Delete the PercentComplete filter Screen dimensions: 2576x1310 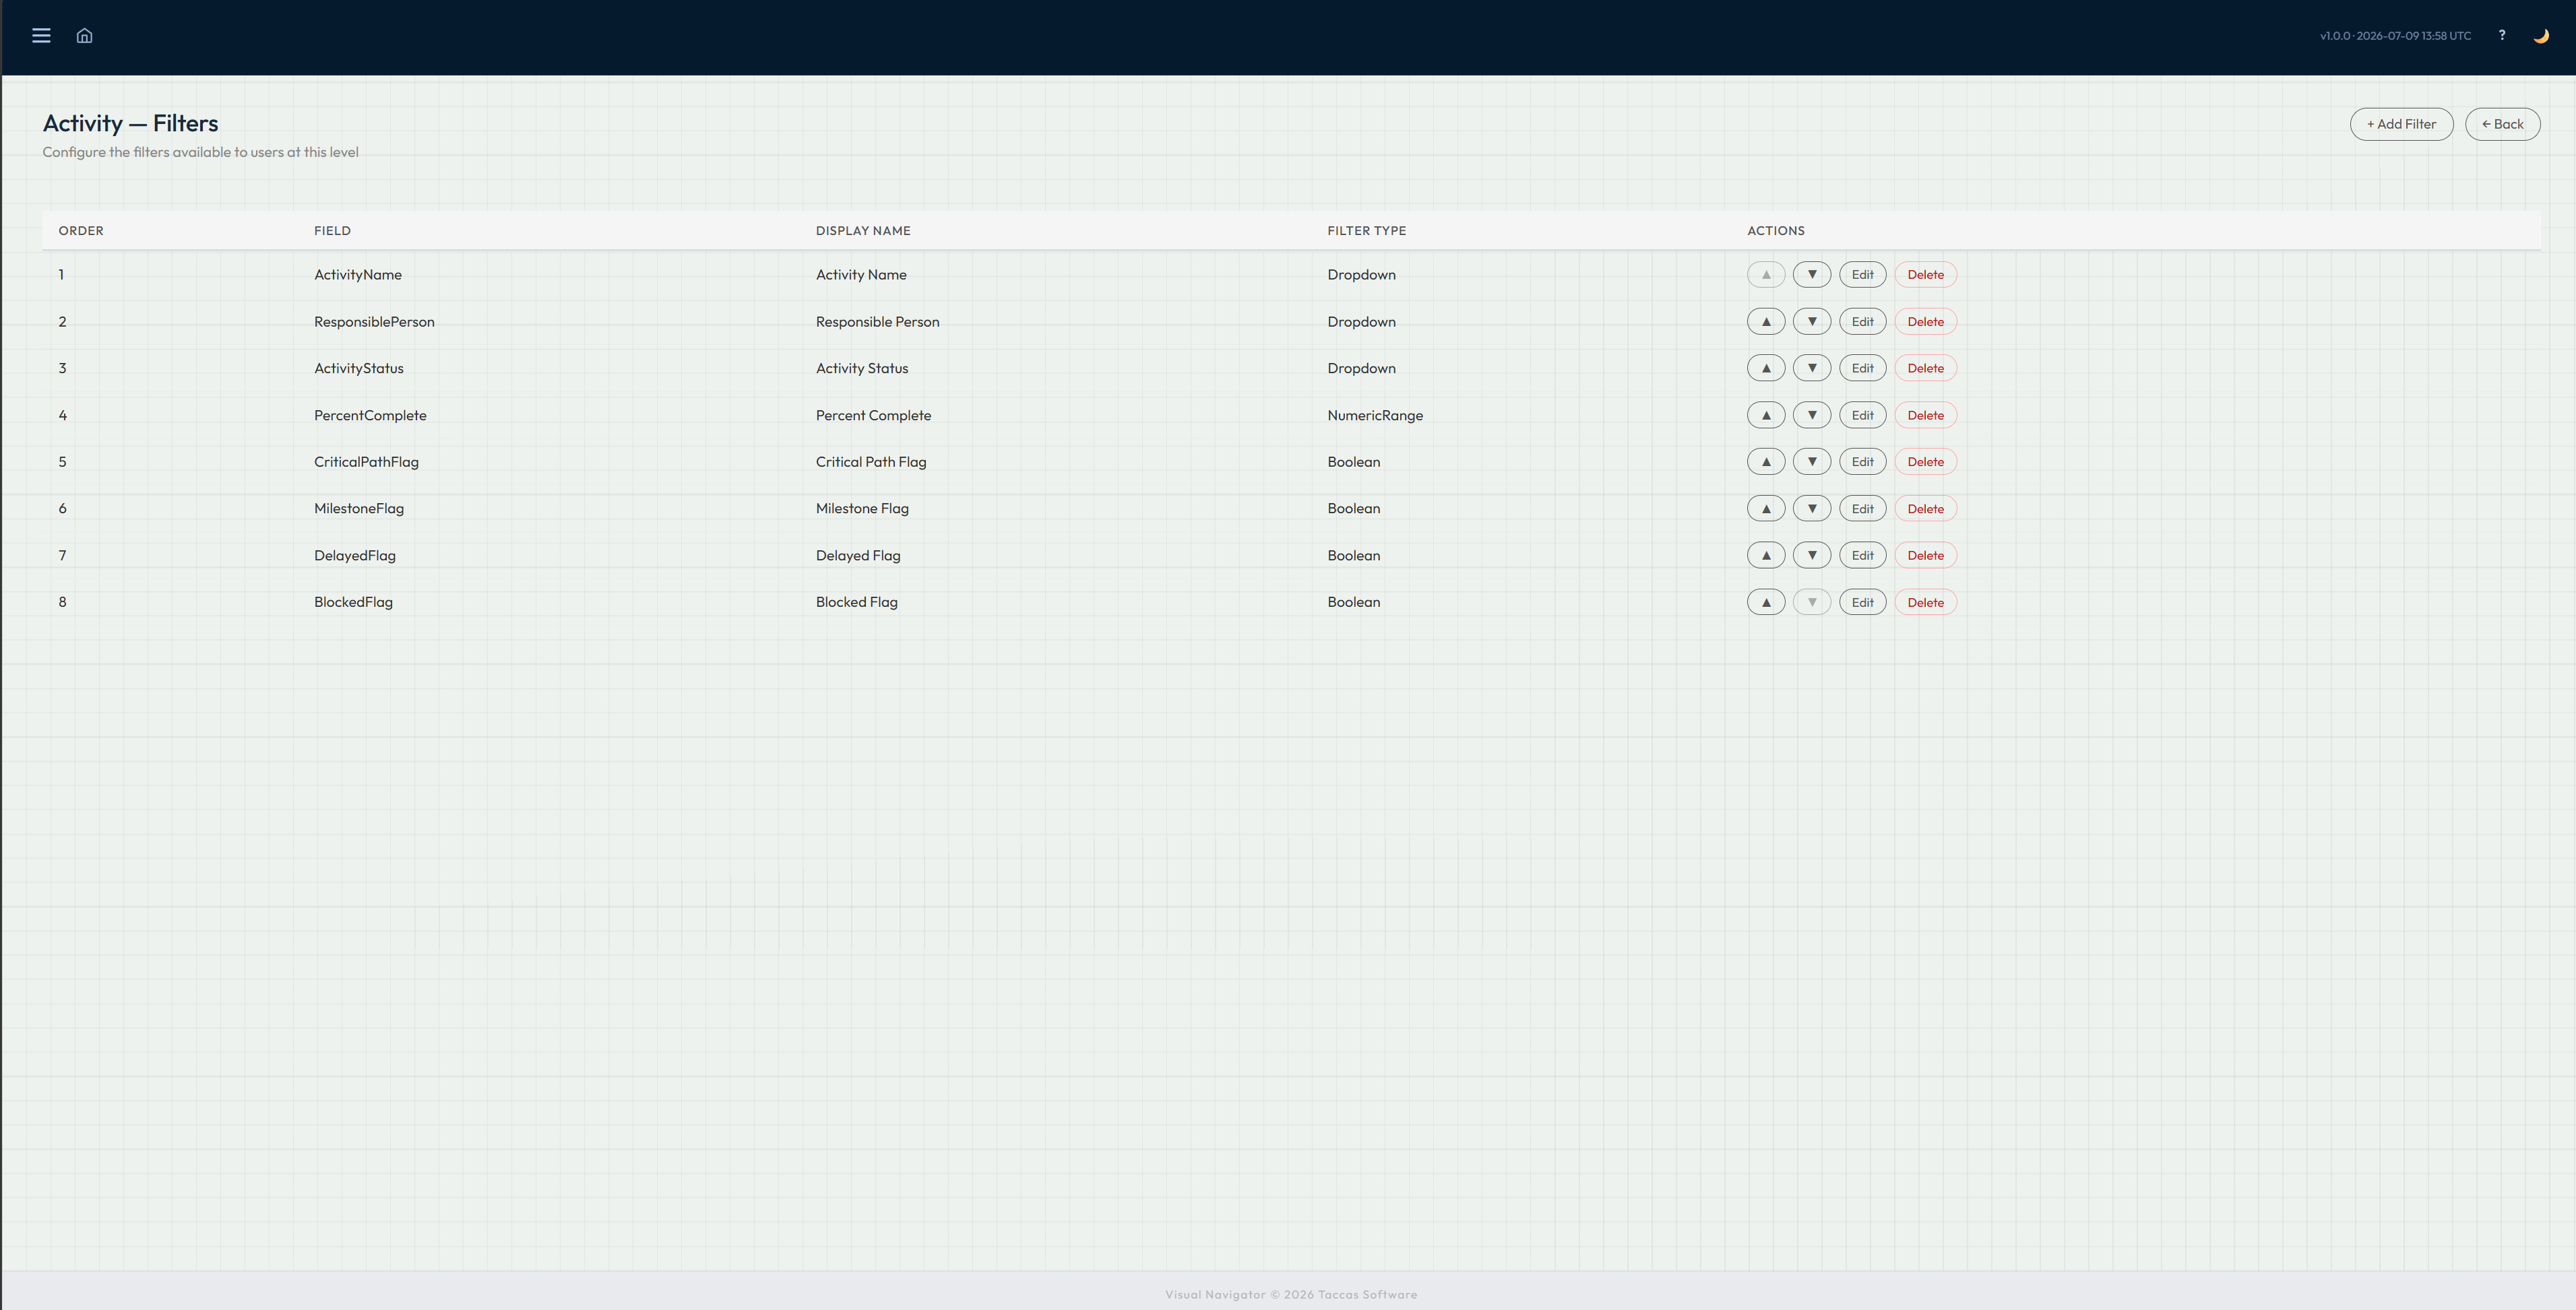click(x=1925, y=415)
